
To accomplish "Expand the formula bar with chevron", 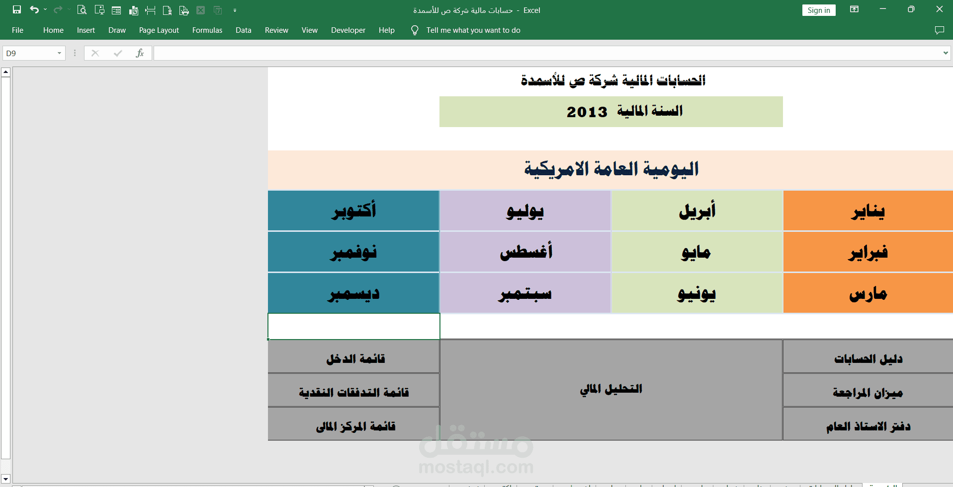I will pos(946,53).
